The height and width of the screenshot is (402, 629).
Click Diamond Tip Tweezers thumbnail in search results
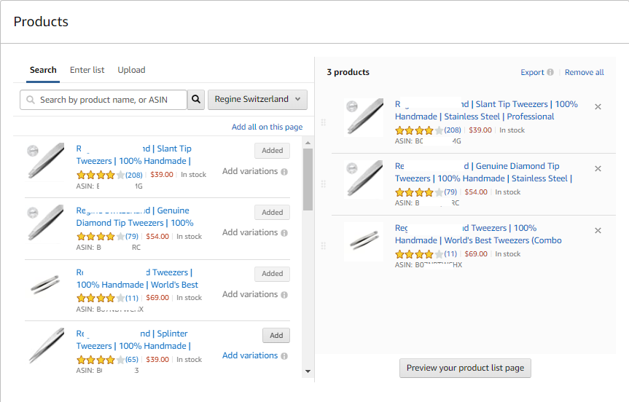(45, 223)
